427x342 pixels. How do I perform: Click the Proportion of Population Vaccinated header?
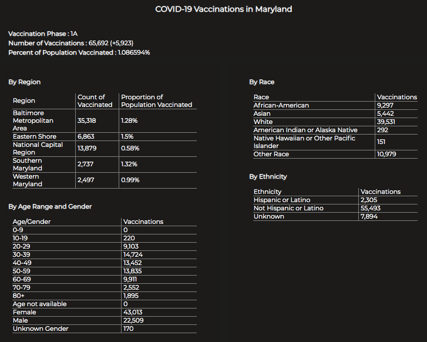(156, 100)
